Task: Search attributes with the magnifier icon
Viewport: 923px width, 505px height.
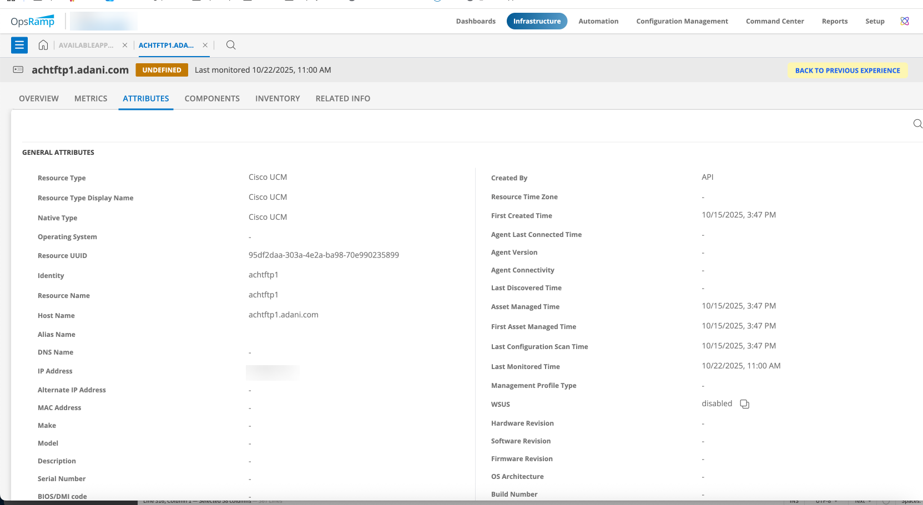Action: point(917,124)
